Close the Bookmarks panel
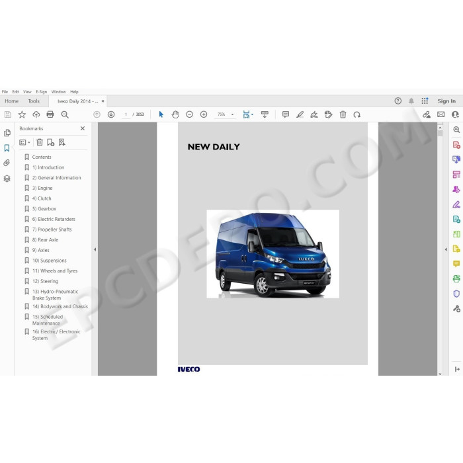The image size is (463, 463). (83, 128)
